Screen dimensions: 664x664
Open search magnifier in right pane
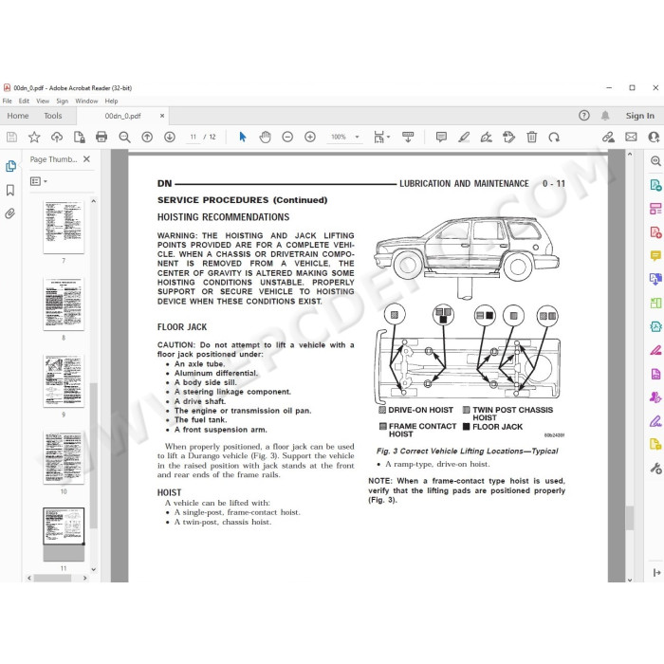pyautogui.click(x=655, y=161)
